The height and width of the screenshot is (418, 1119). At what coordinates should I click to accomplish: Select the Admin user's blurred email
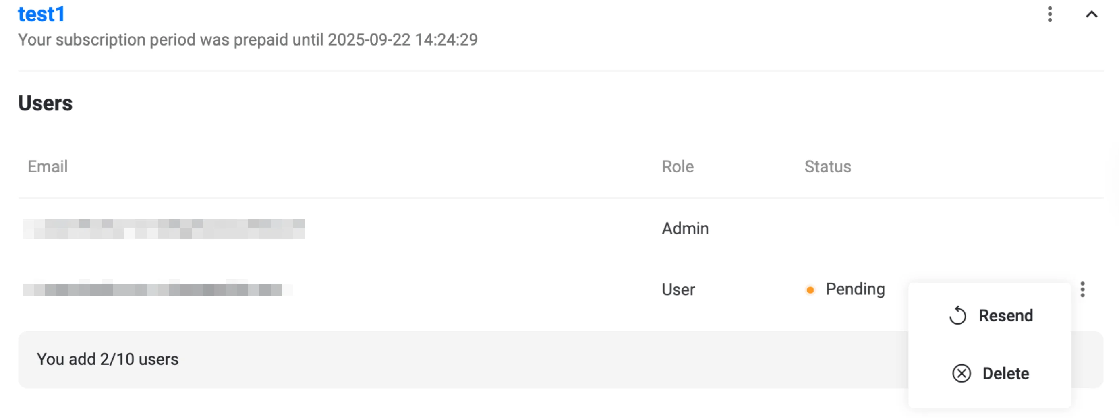pos(163,229)
